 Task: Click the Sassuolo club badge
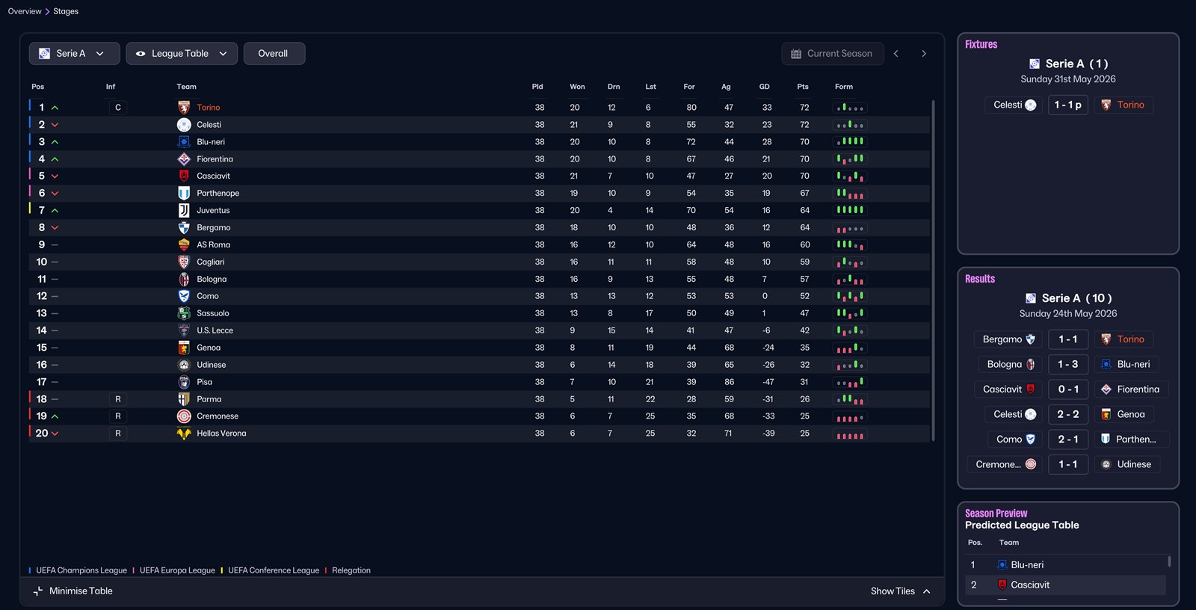click(184, 313)
